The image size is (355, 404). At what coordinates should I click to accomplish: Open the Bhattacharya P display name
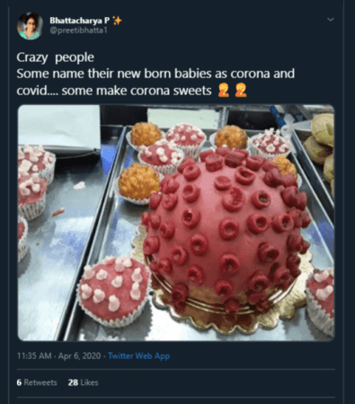80,21
